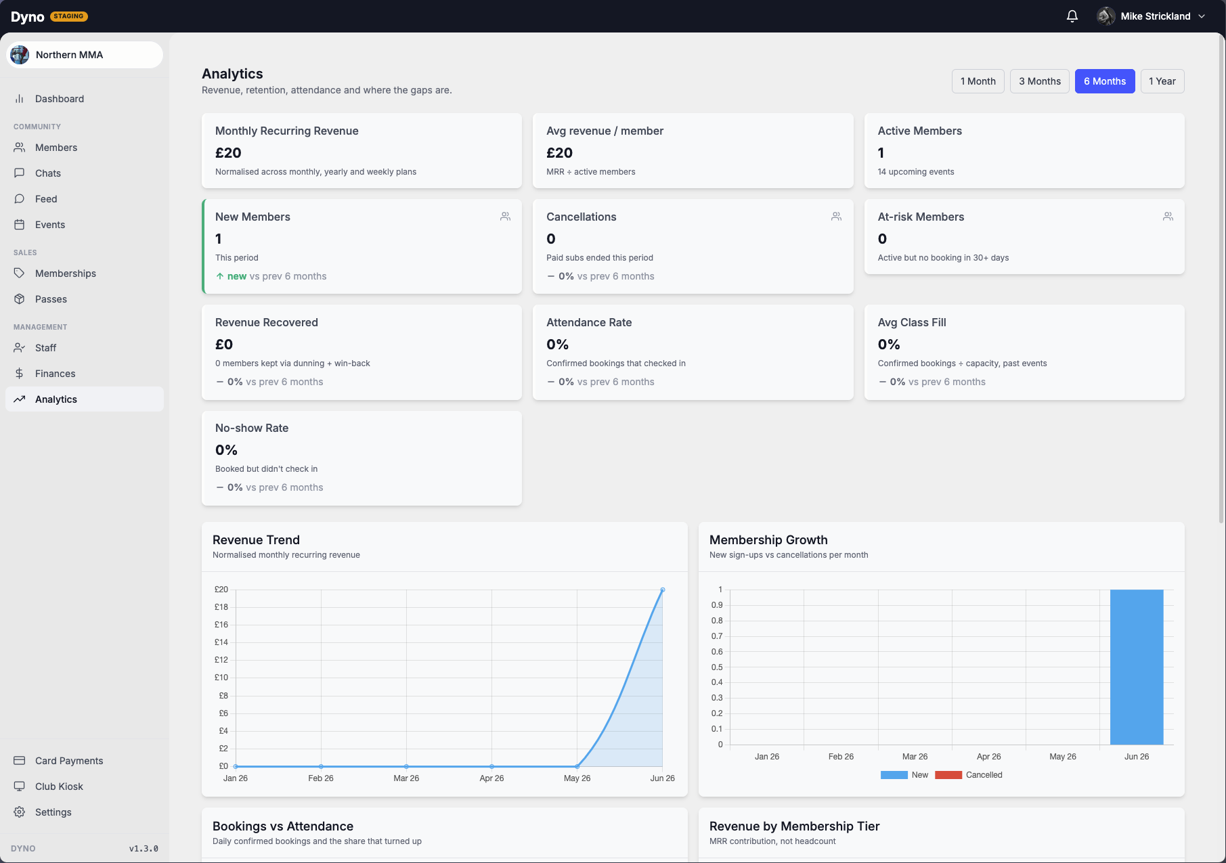Go to Memberships
This screenshot has height=863, width=1226.
point(85,273)
